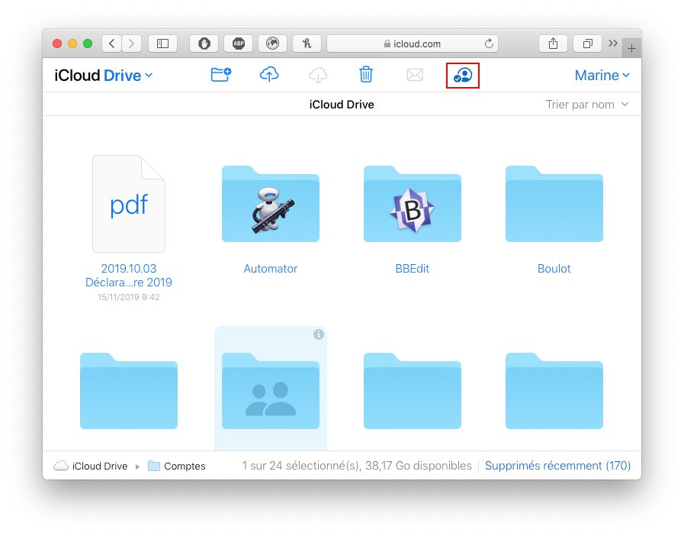Viewport: 684px width, 536px height.
Task: Reload the icloud.com page
Action: 489,44
